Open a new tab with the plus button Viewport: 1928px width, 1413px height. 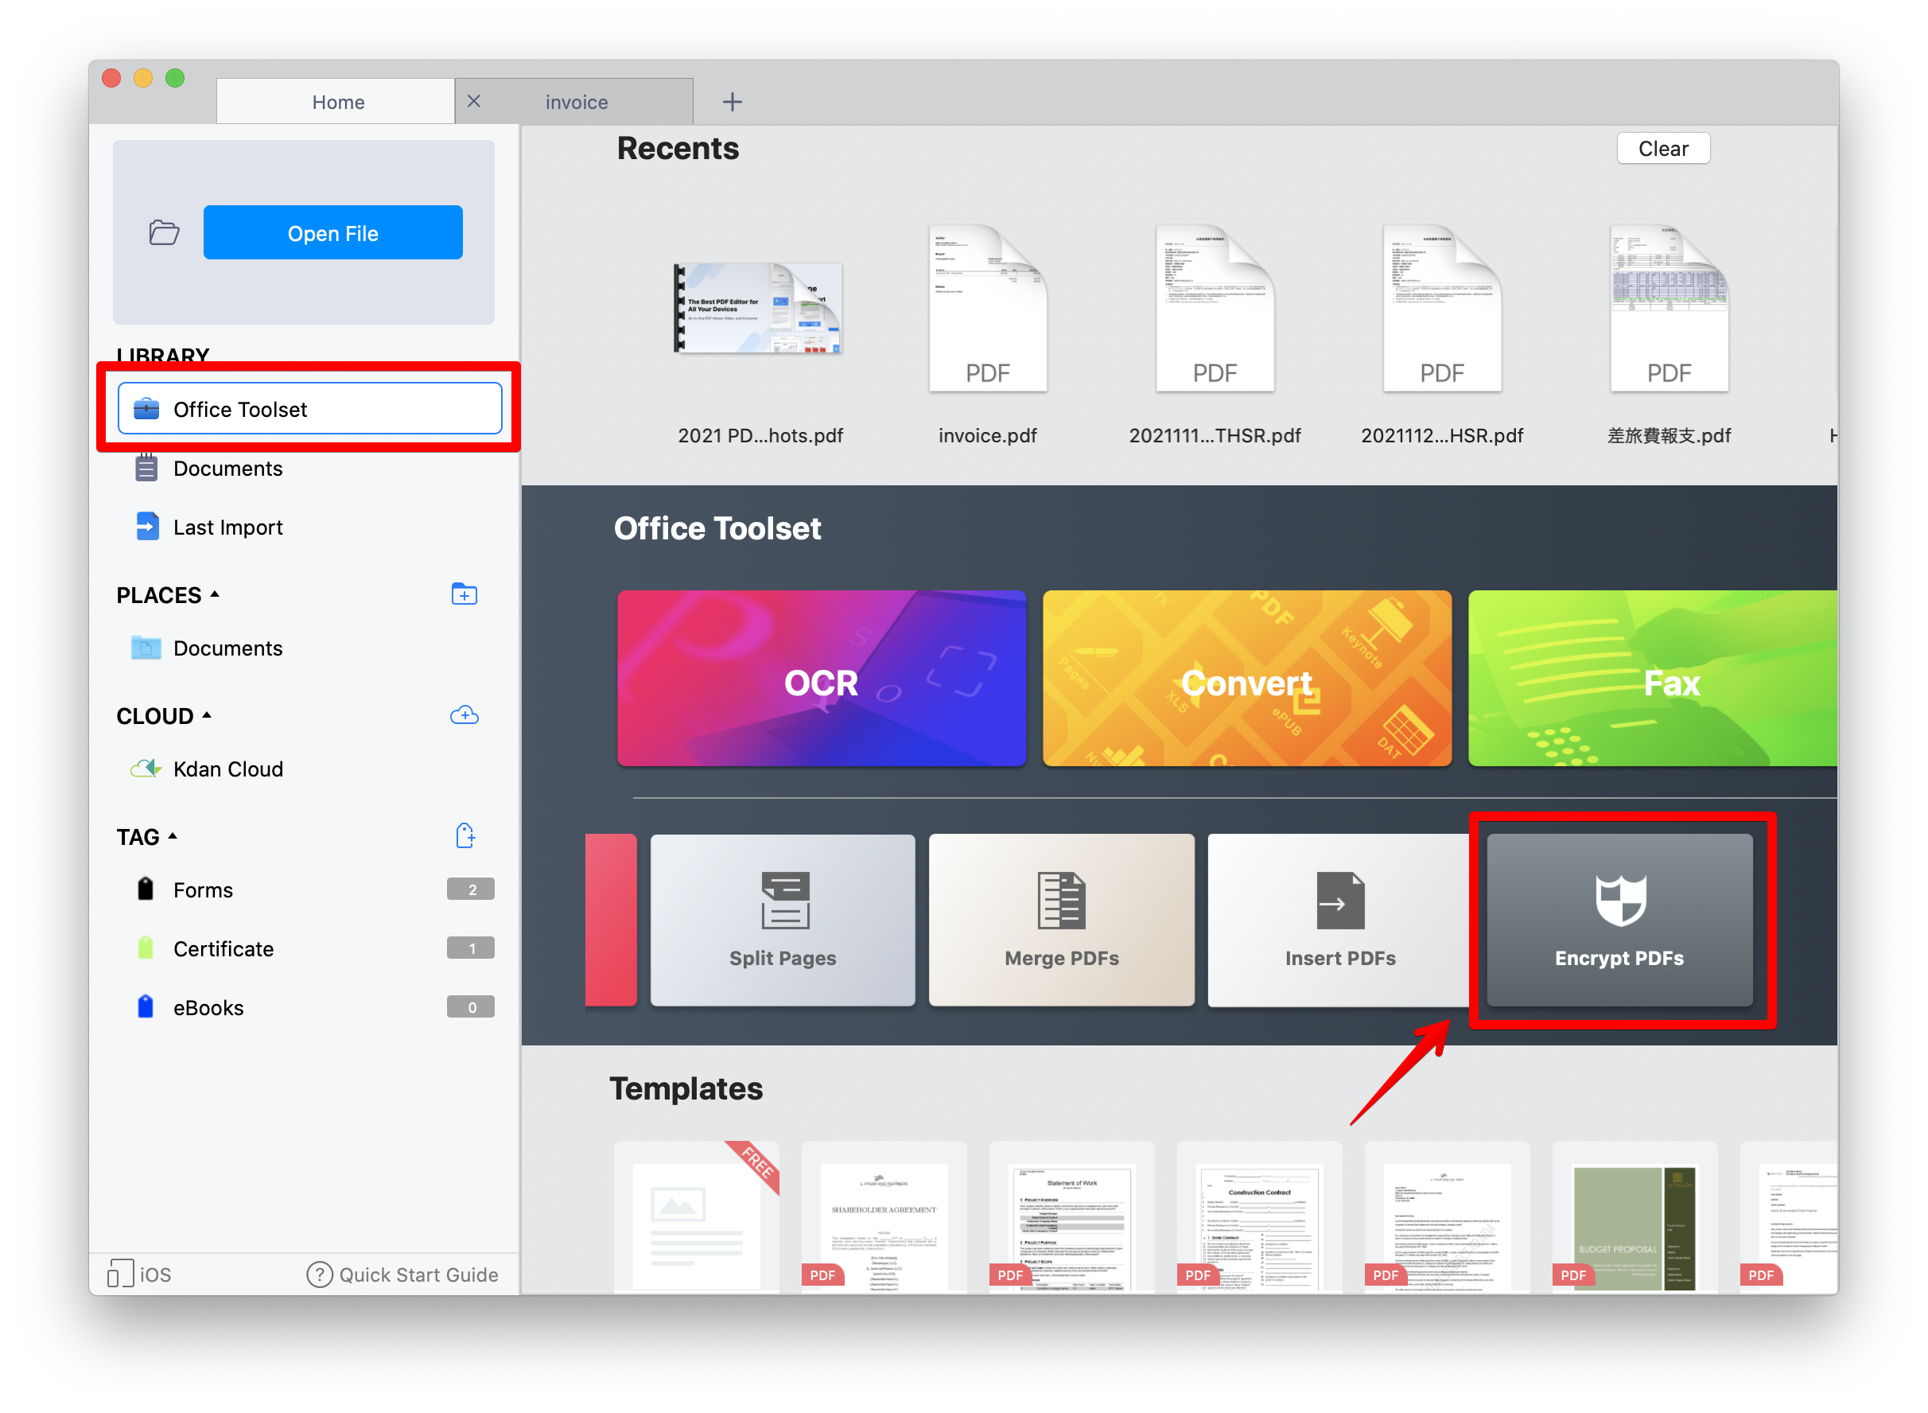(x=732, y=102)
